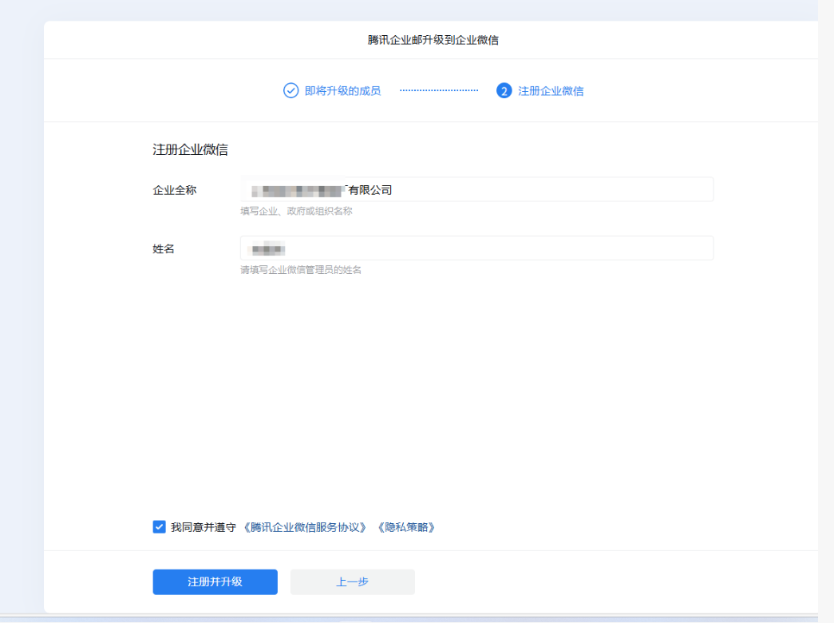Click the 上一步 back button
Screen dimensions: 834x623
(x=352, y=581)
